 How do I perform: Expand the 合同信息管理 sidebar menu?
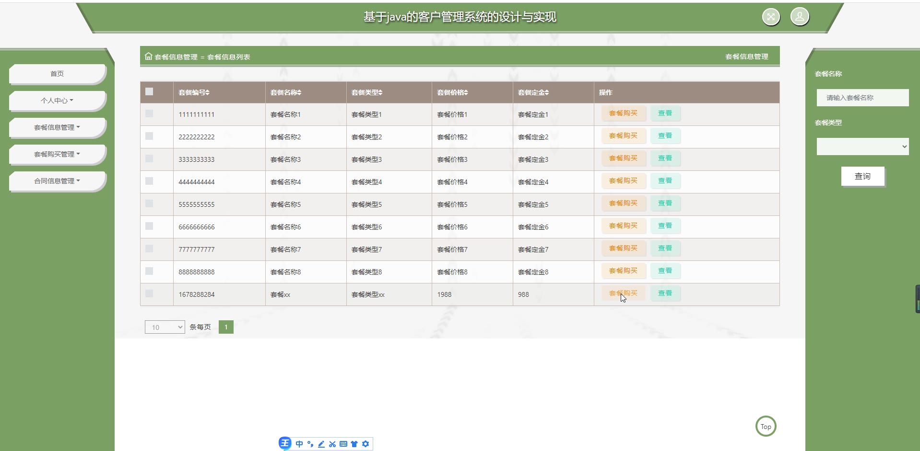coord(57,181)
